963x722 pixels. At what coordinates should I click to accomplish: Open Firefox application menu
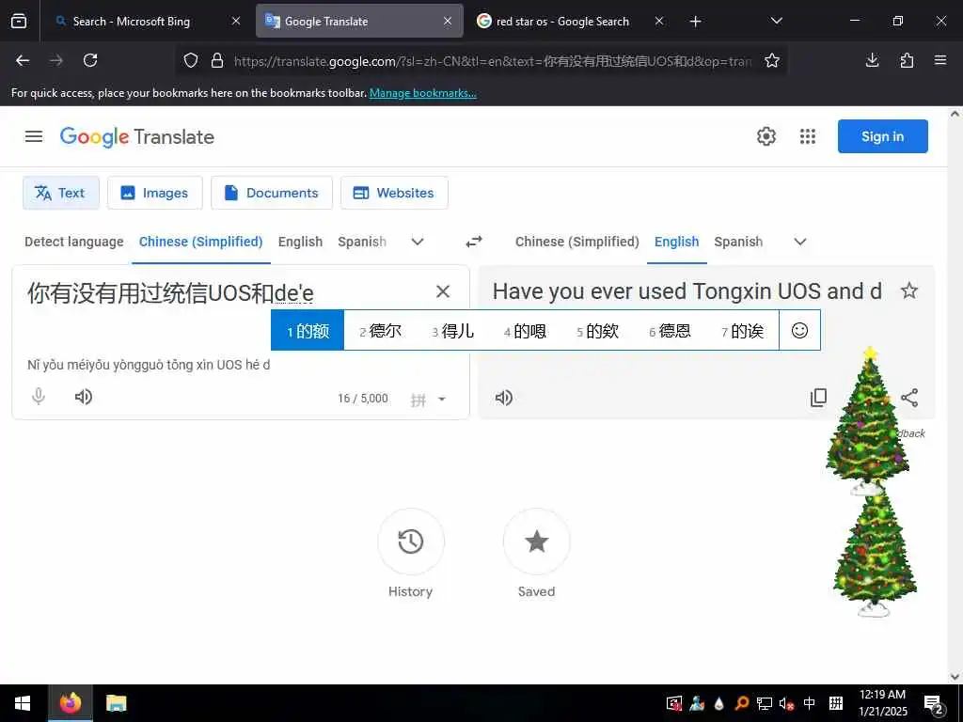pyautogui.click(x=940, y=60)
